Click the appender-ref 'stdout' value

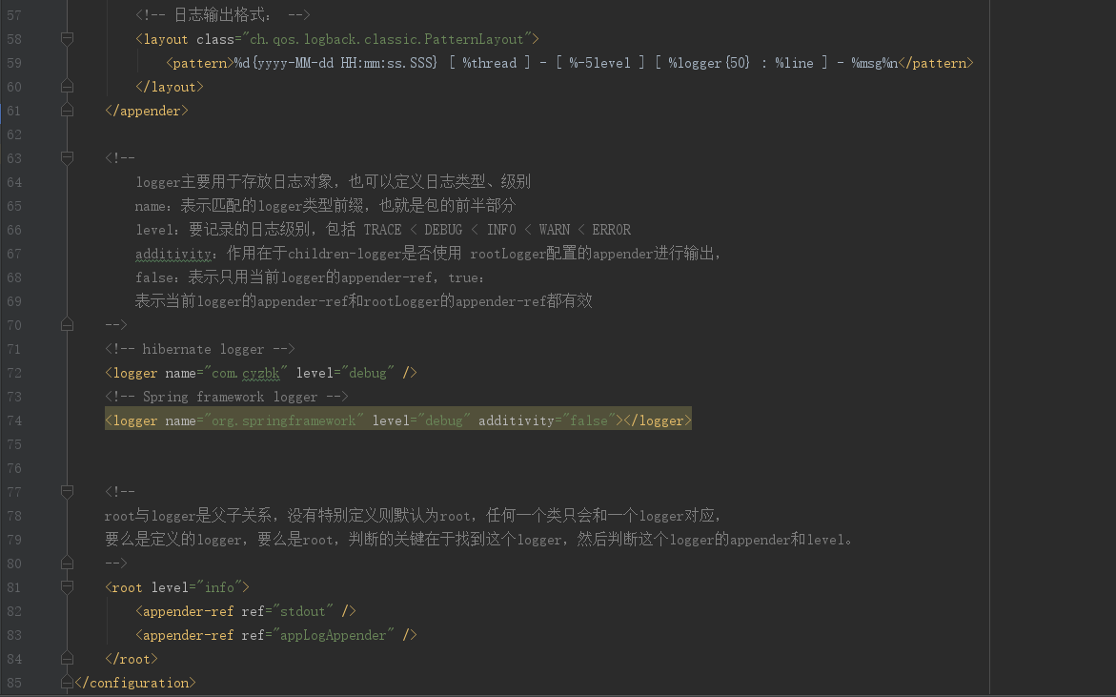click(302, 611)
